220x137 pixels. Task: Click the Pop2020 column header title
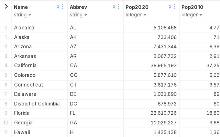[137, 7]
